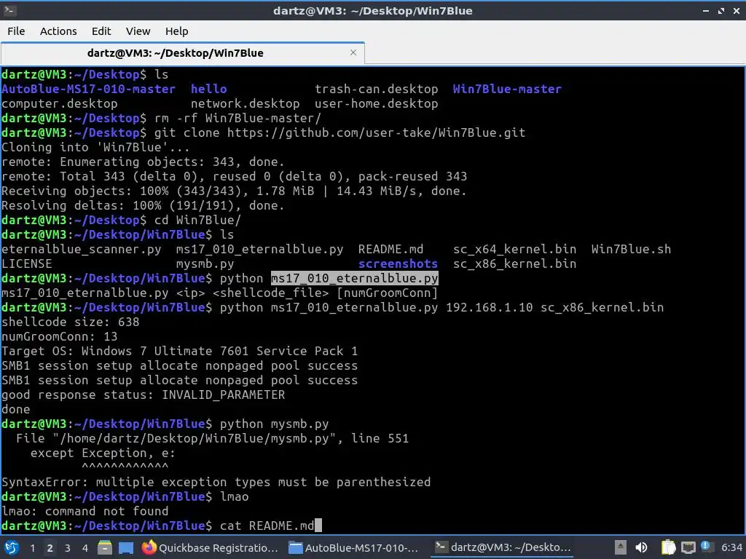
Task: Close the terminal tab with its X
Action: click(353, 52)
